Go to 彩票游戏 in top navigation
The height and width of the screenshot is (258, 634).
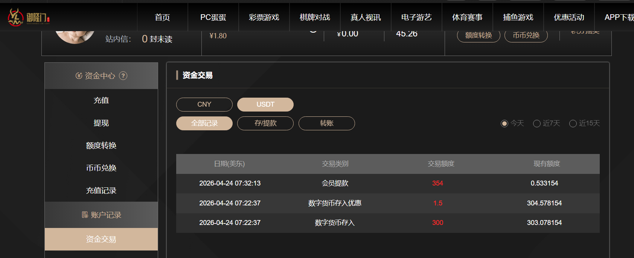pyautogui.click(x=264, y=17)
